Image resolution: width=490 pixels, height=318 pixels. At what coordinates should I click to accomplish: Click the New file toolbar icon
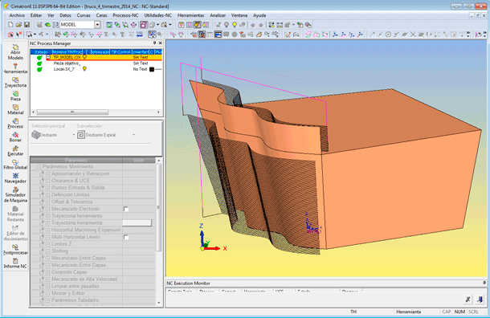pyautogui.click(x=10, y=25)
